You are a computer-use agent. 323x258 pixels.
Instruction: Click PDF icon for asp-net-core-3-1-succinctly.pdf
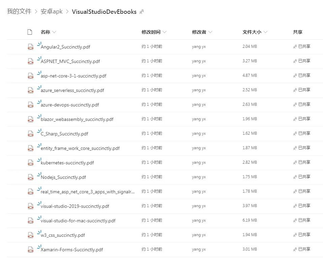31,76
